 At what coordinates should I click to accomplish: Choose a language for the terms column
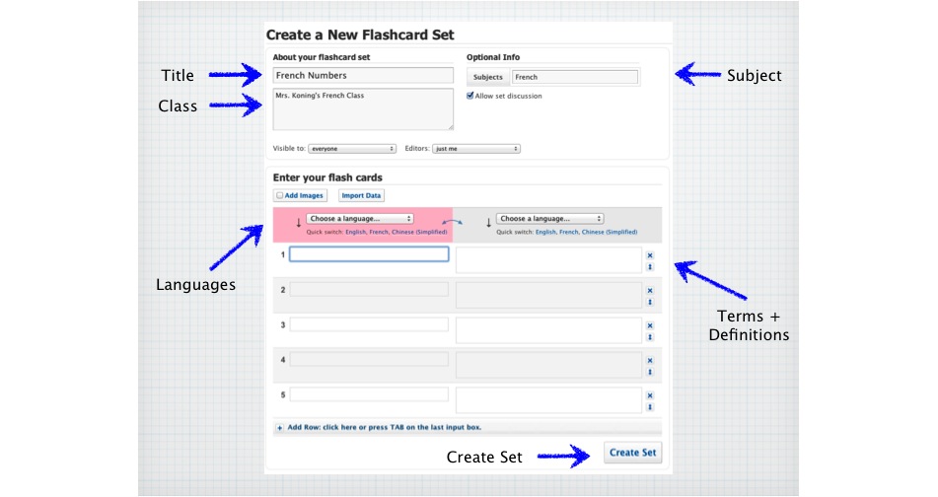point(359,218)
